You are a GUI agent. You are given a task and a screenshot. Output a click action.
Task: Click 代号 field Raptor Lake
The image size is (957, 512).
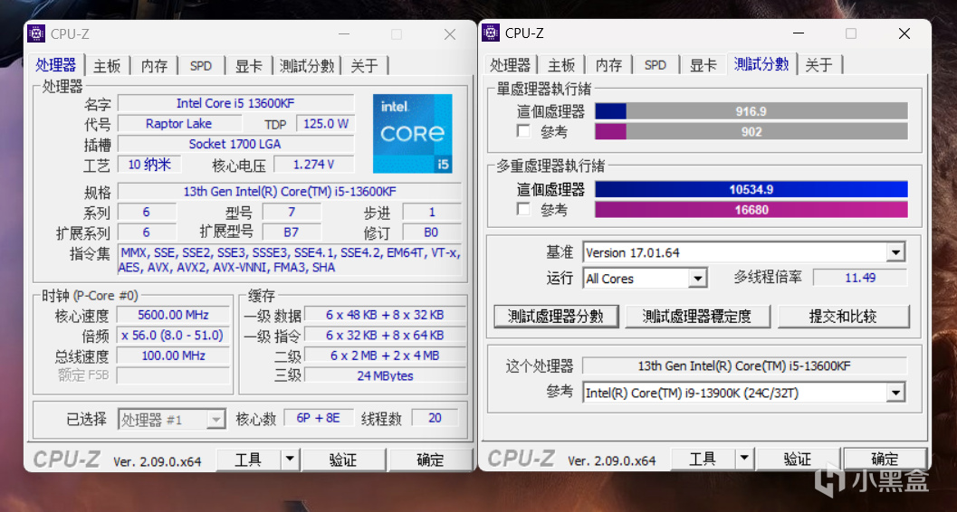(x=179, y=124)
